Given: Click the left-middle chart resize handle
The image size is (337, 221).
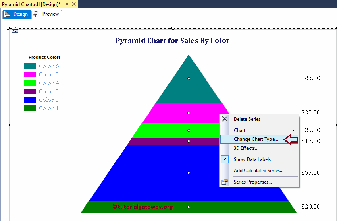Looking at the screenshot, I should pos(8,125).
